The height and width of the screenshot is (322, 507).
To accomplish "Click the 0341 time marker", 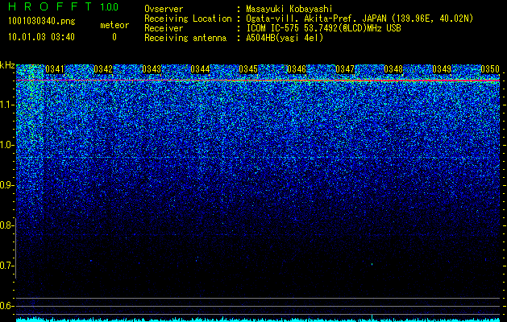I will tap(55, 69).
